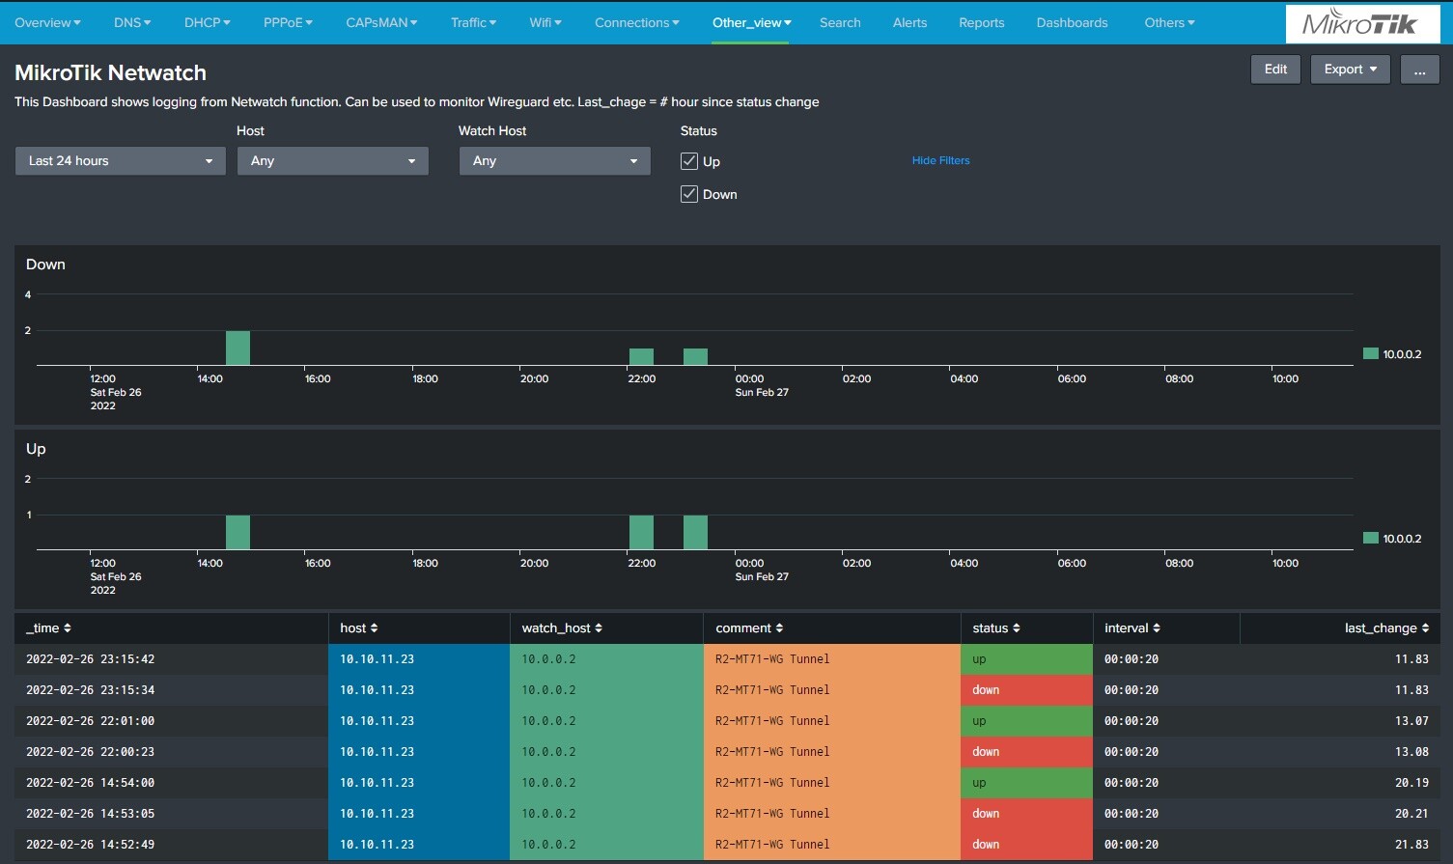The width and height of the screenshot is (1453, 864).
Task: Uncheck the Down status checkbox
Action: point(689,194)
